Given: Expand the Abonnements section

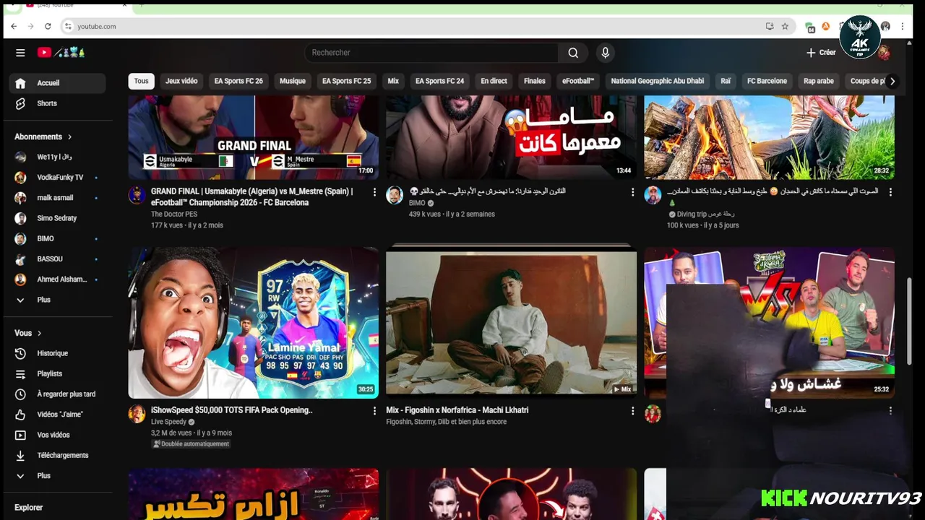Looking at the screenshot, I should (x=43, y=136).
